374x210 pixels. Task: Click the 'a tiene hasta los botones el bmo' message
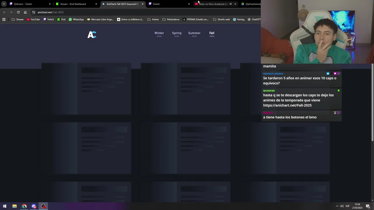pos(290,117)
